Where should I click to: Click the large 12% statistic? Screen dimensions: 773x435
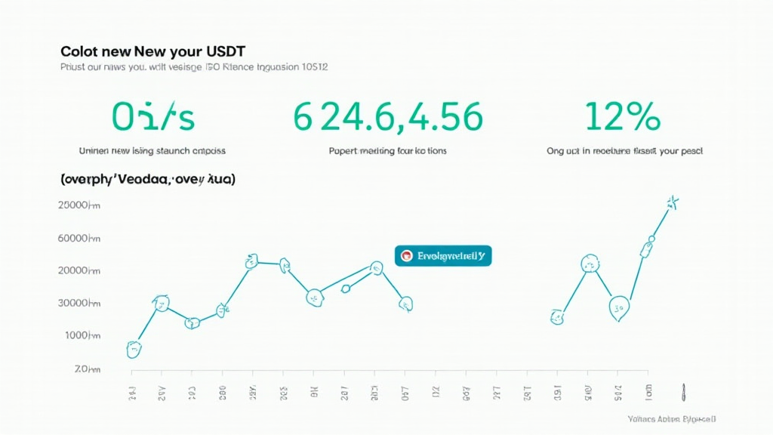coord(623,117)
